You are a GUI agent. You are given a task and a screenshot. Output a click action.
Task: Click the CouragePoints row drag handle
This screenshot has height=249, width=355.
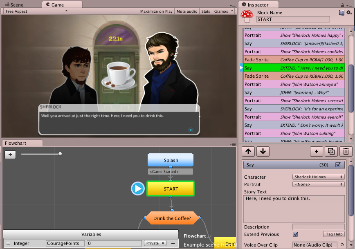(8, 244)
